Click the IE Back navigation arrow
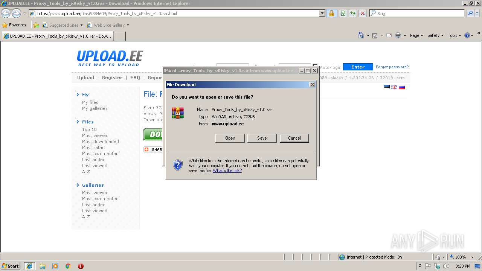This screenshot has height=271, width=482. click(6, 13)
